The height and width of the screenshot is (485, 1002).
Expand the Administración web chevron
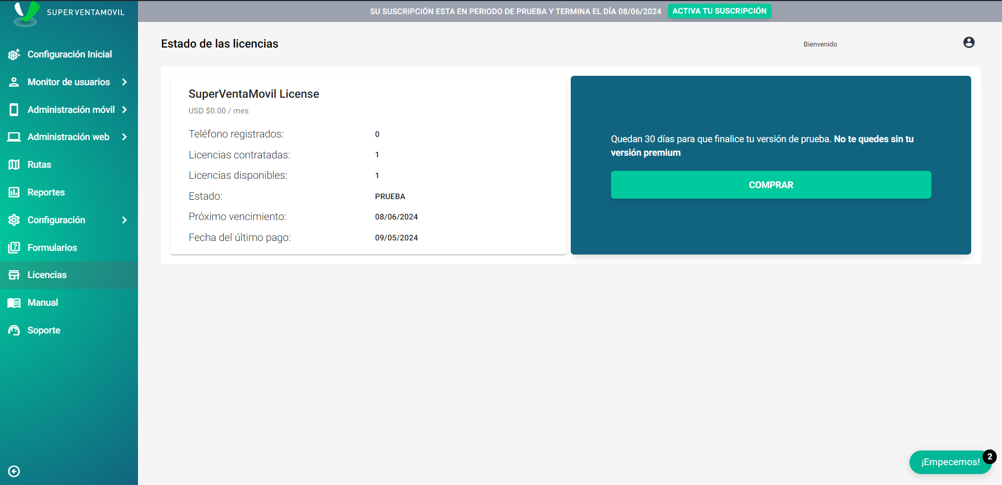[x=124, y=137]
